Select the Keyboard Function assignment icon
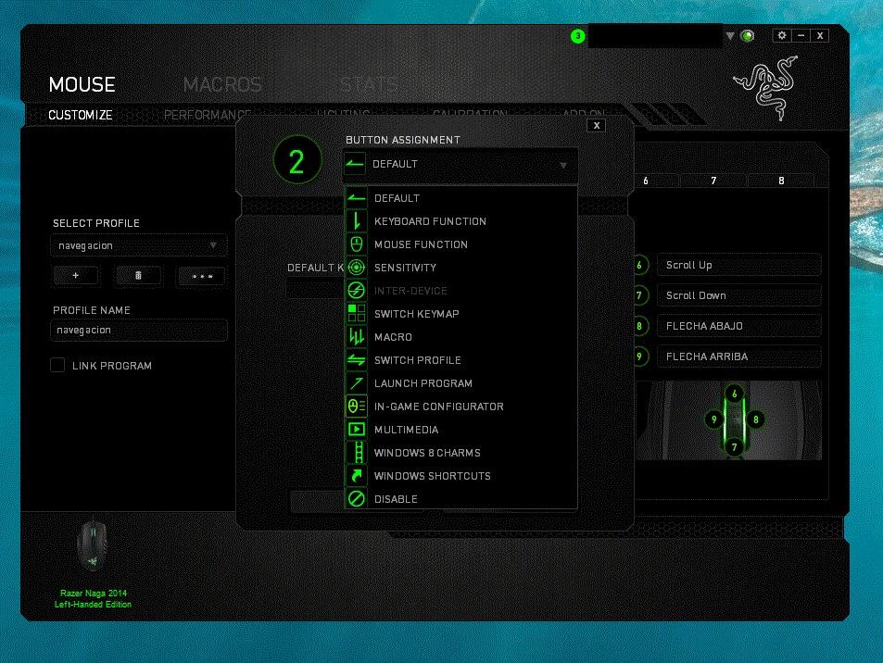This screenshot has width=883, height=663. click(356, 220)
